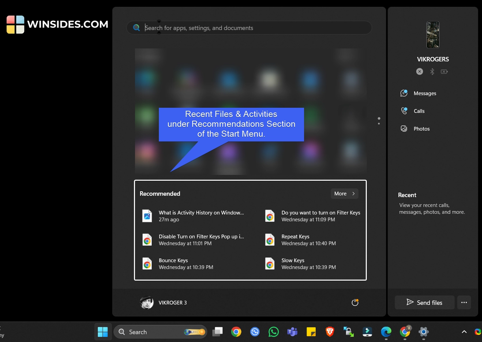
Task: Open Photos in the Phone Link panel
Action: [415, 129]
